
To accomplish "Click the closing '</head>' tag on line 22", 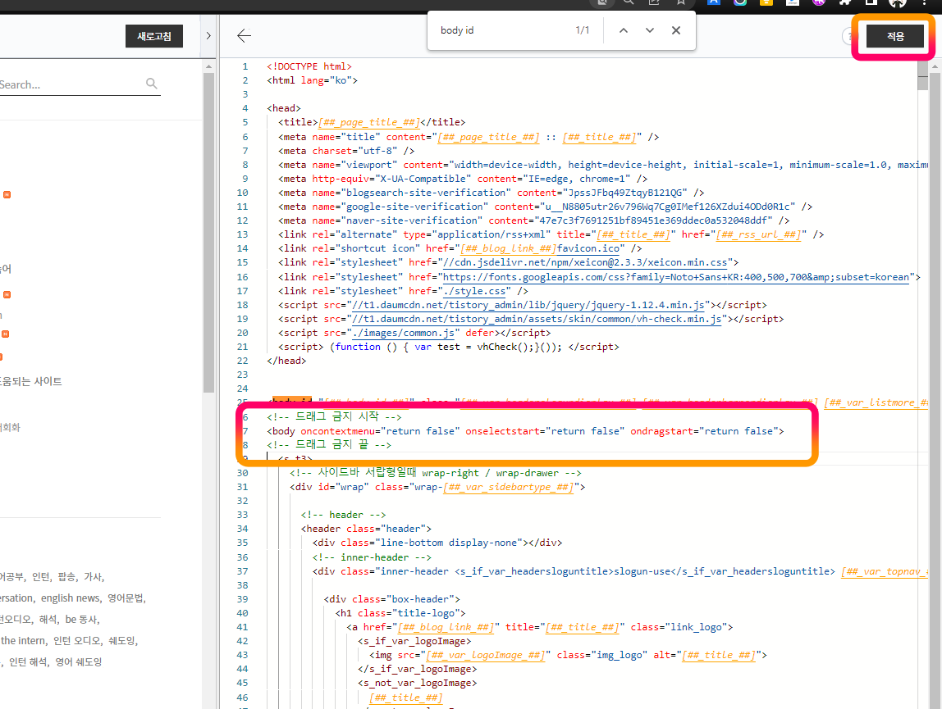I will 286,361.
